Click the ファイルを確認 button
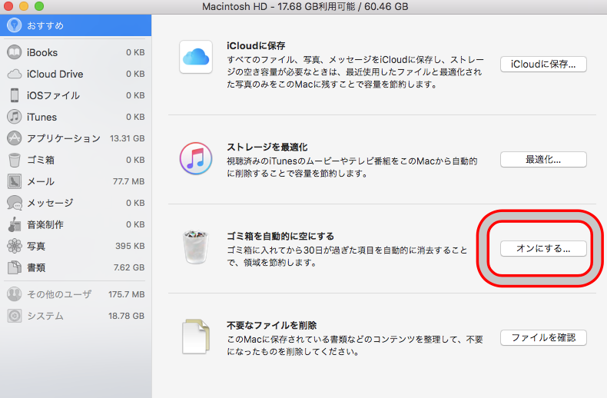The image size is (607, 398). pyautogui.click(x=543, y=337)
